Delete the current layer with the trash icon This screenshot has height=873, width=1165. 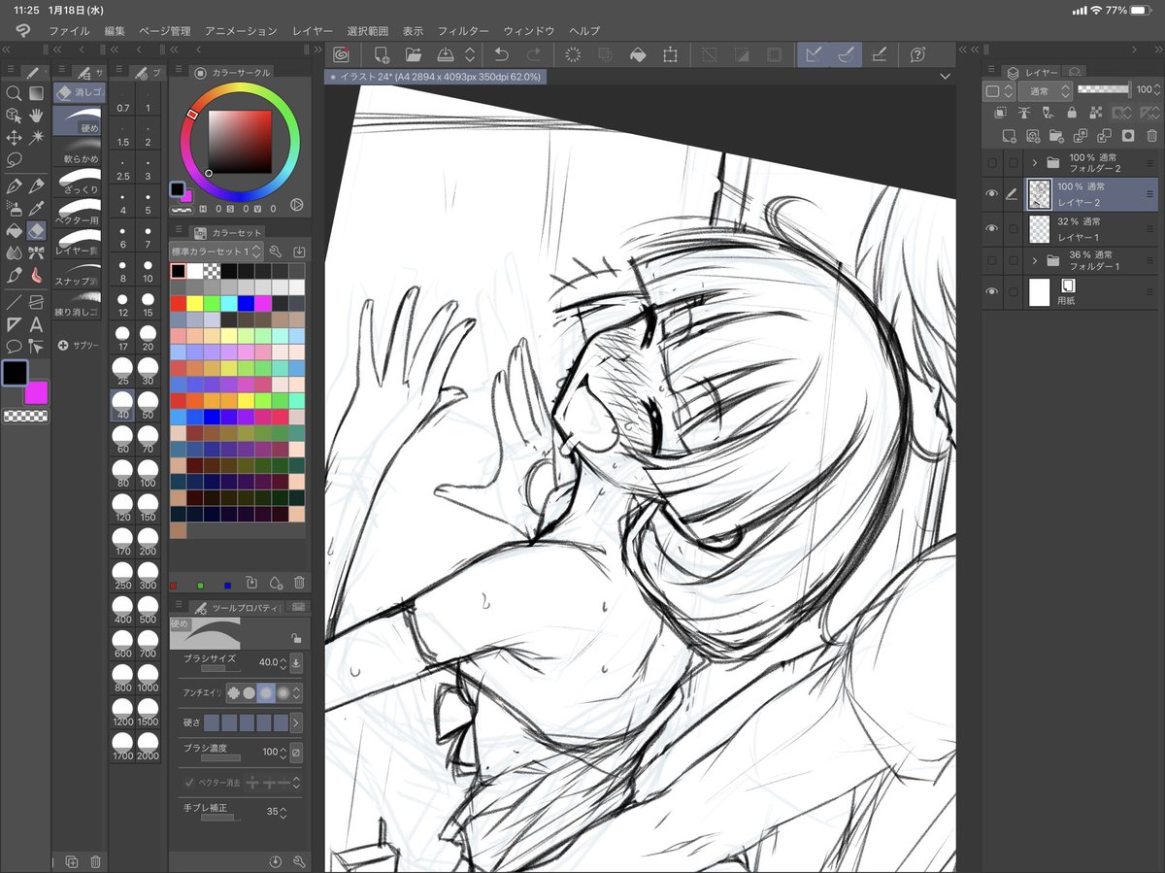point(1151,136)
